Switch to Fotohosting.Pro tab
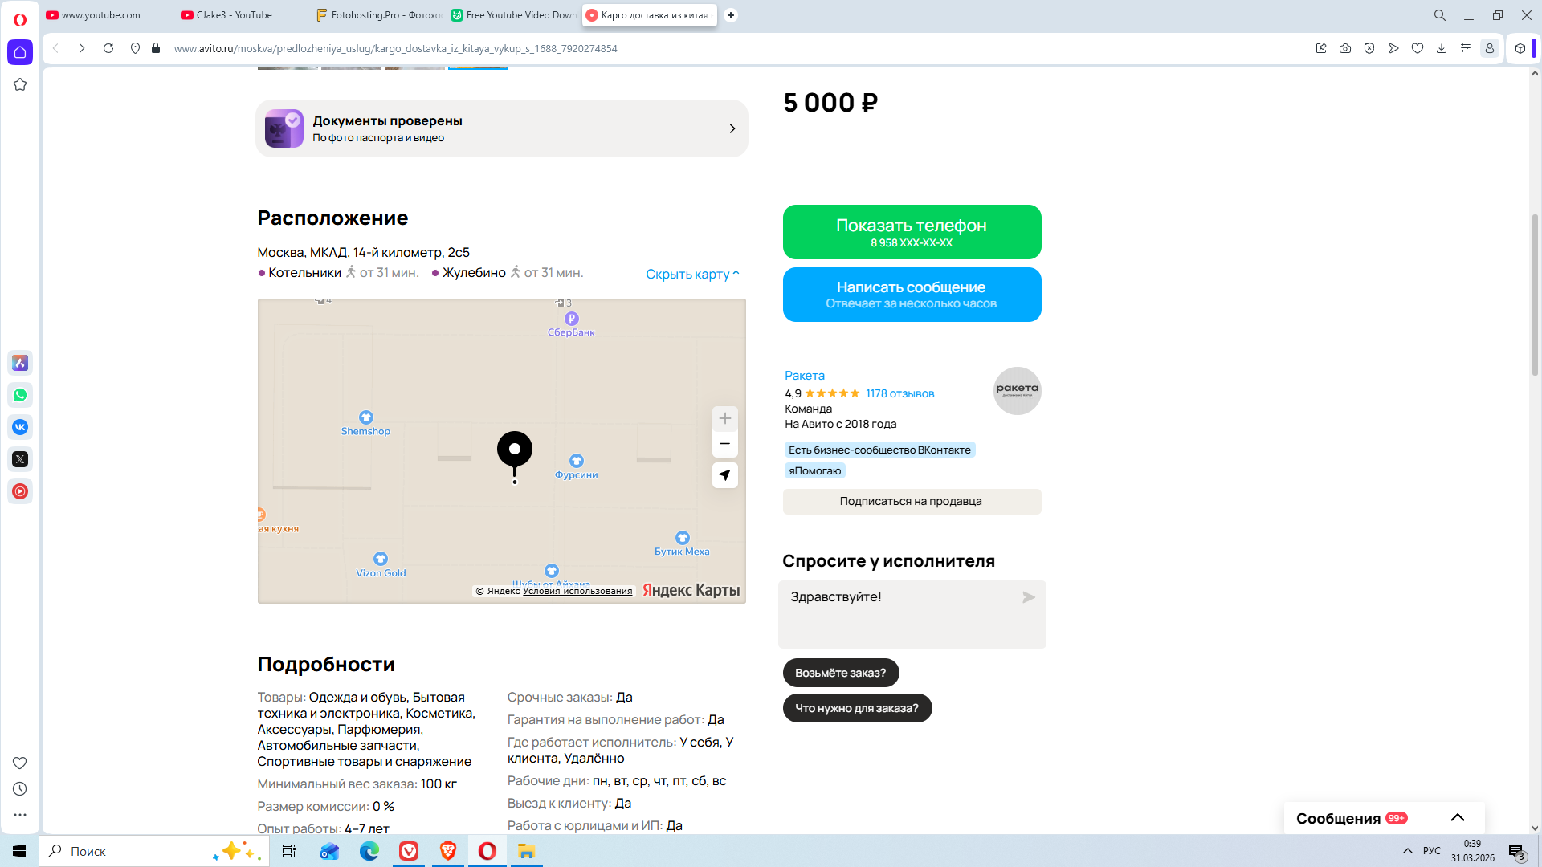This screenshot has height=867, width=1542. point(378,15)
